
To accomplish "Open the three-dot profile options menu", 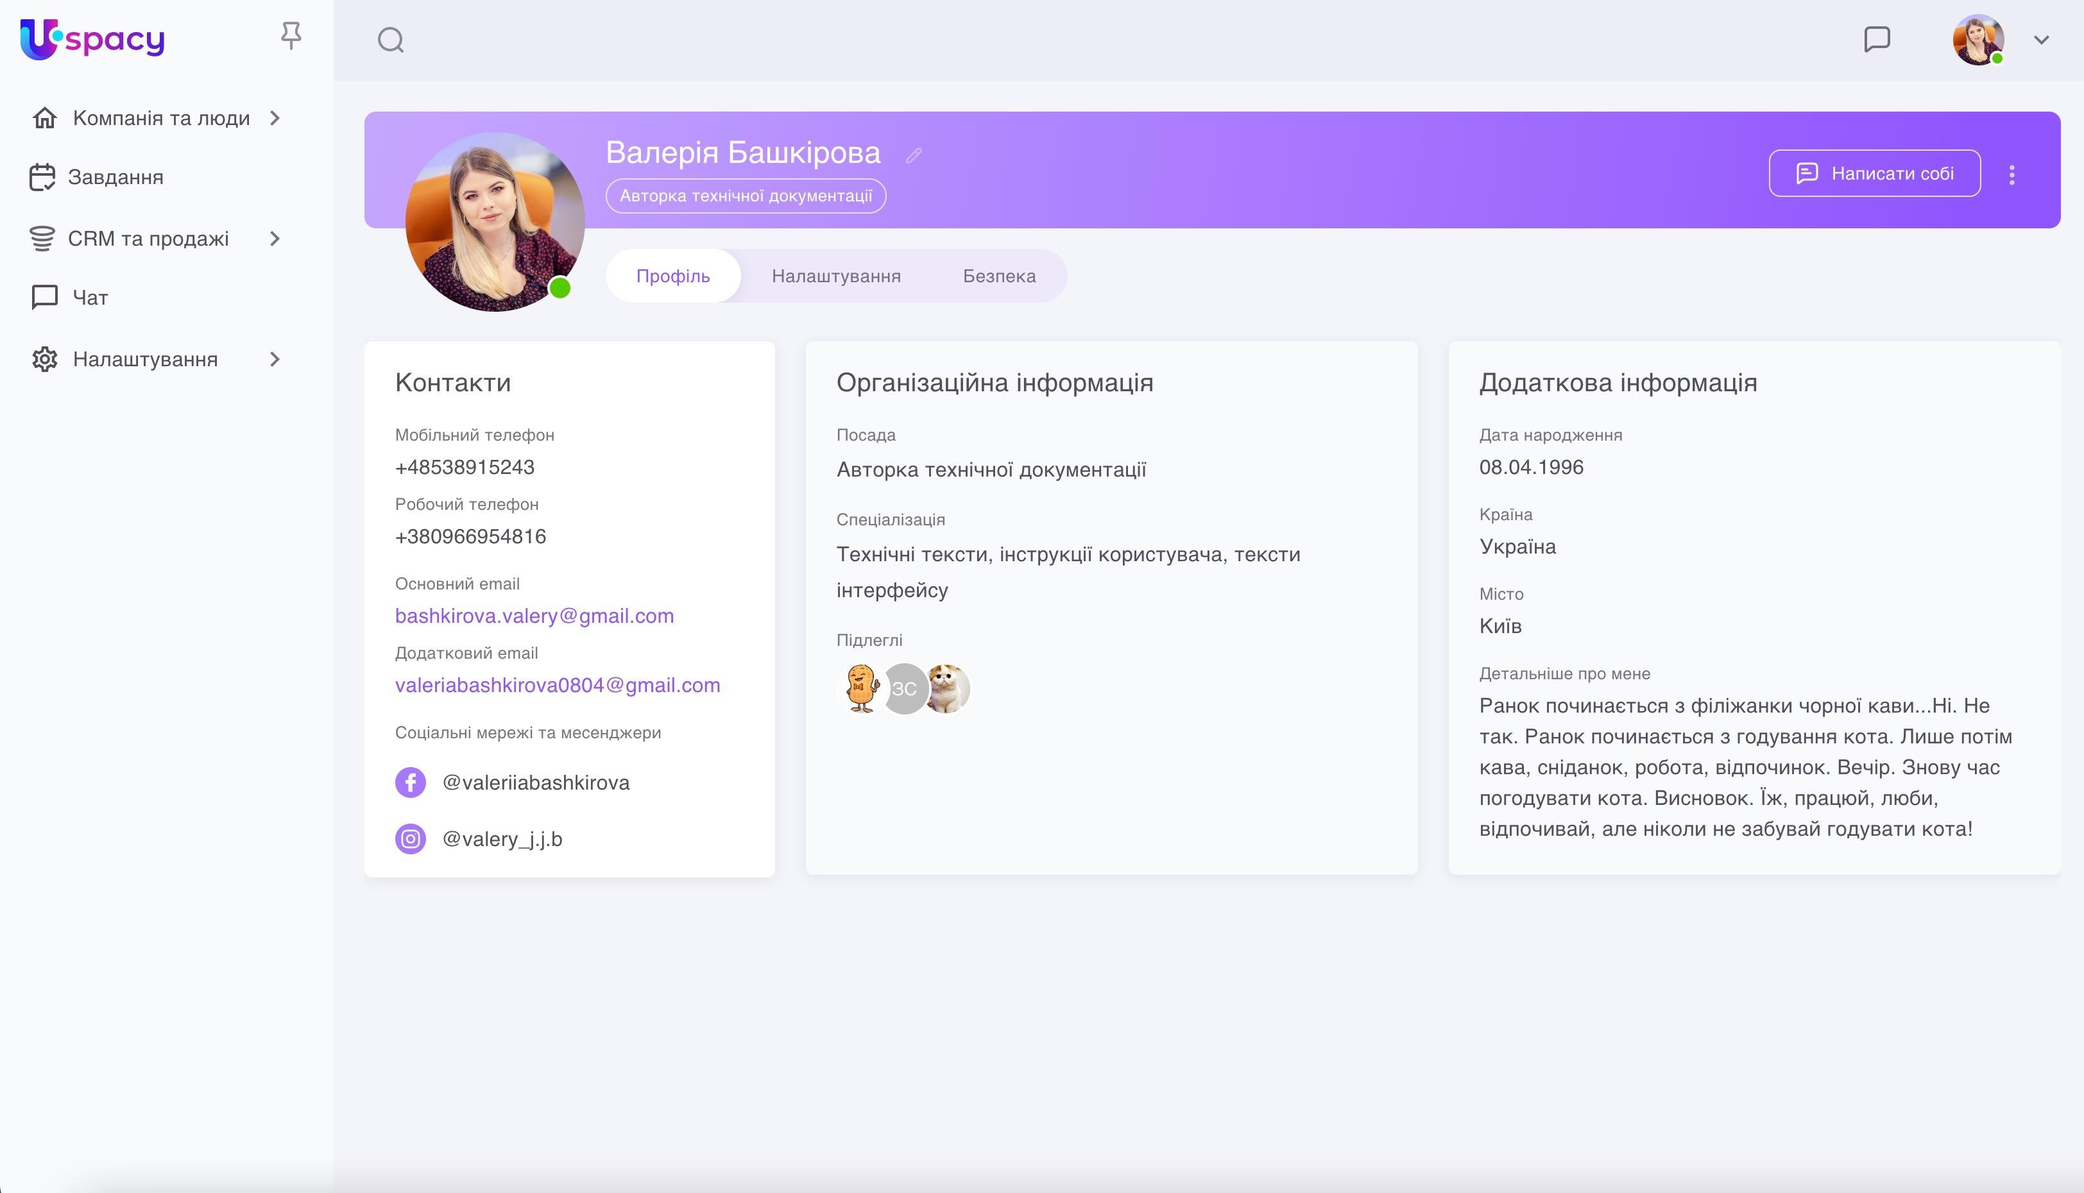I will tap(2012, 174).
